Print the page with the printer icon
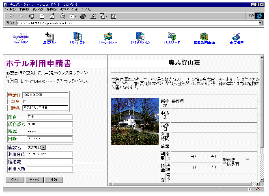The image size is (269, 196). click(83, 16)
